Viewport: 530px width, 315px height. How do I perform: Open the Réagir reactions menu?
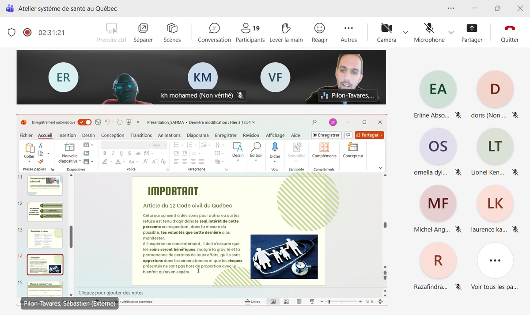click(x=319, y=33)
